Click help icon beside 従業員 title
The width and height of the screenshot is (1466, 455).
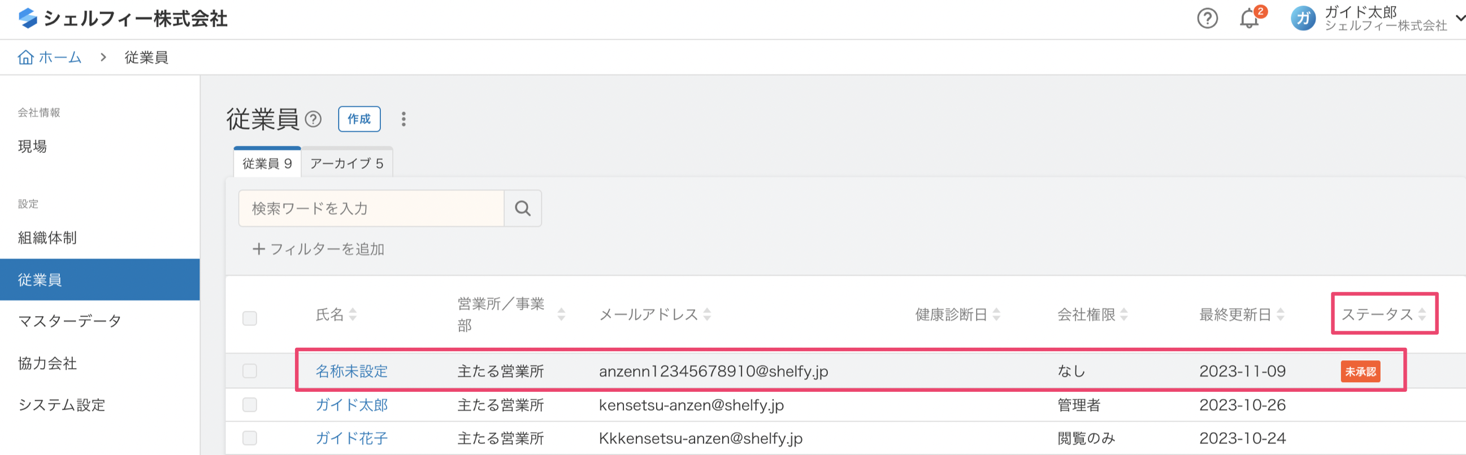click(x=313, y=120)
